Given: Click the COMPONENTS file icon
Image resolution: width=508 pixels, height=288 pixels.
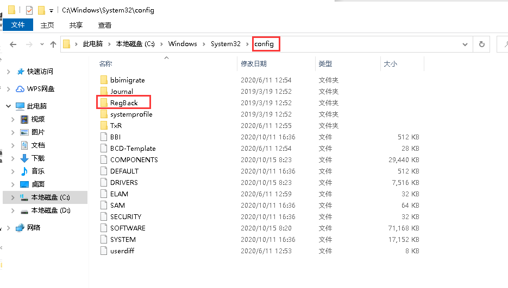Looking at the screenshot, I should [104, 159].
